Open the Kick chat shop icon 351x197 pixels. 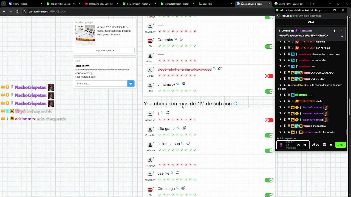[324, 145]
